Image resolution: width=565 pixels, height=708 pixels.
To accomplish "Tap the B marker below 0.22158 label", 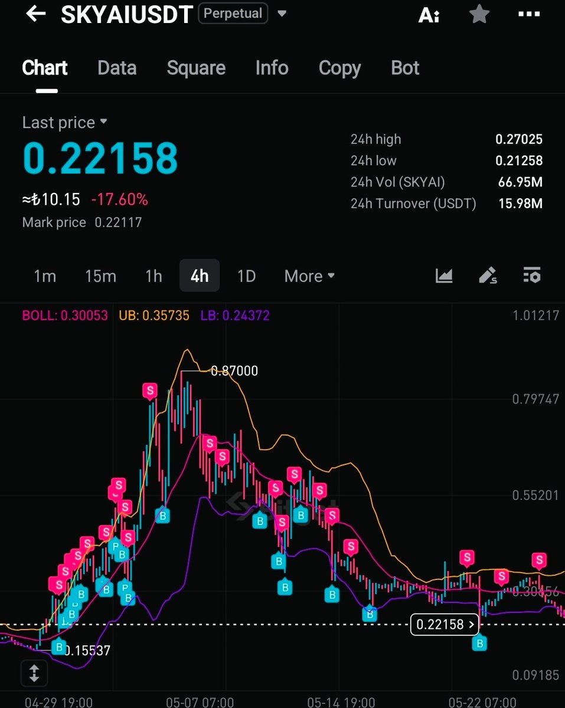I will click(x=479, y=643).
